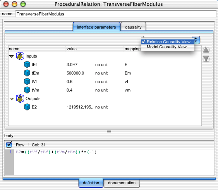Click the tEm parameter cube icon
The image size is (218, 190).
[27, 73]
